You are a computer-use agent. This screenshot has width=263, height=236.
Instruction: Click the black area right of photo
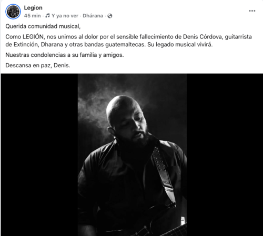point(225,155)
